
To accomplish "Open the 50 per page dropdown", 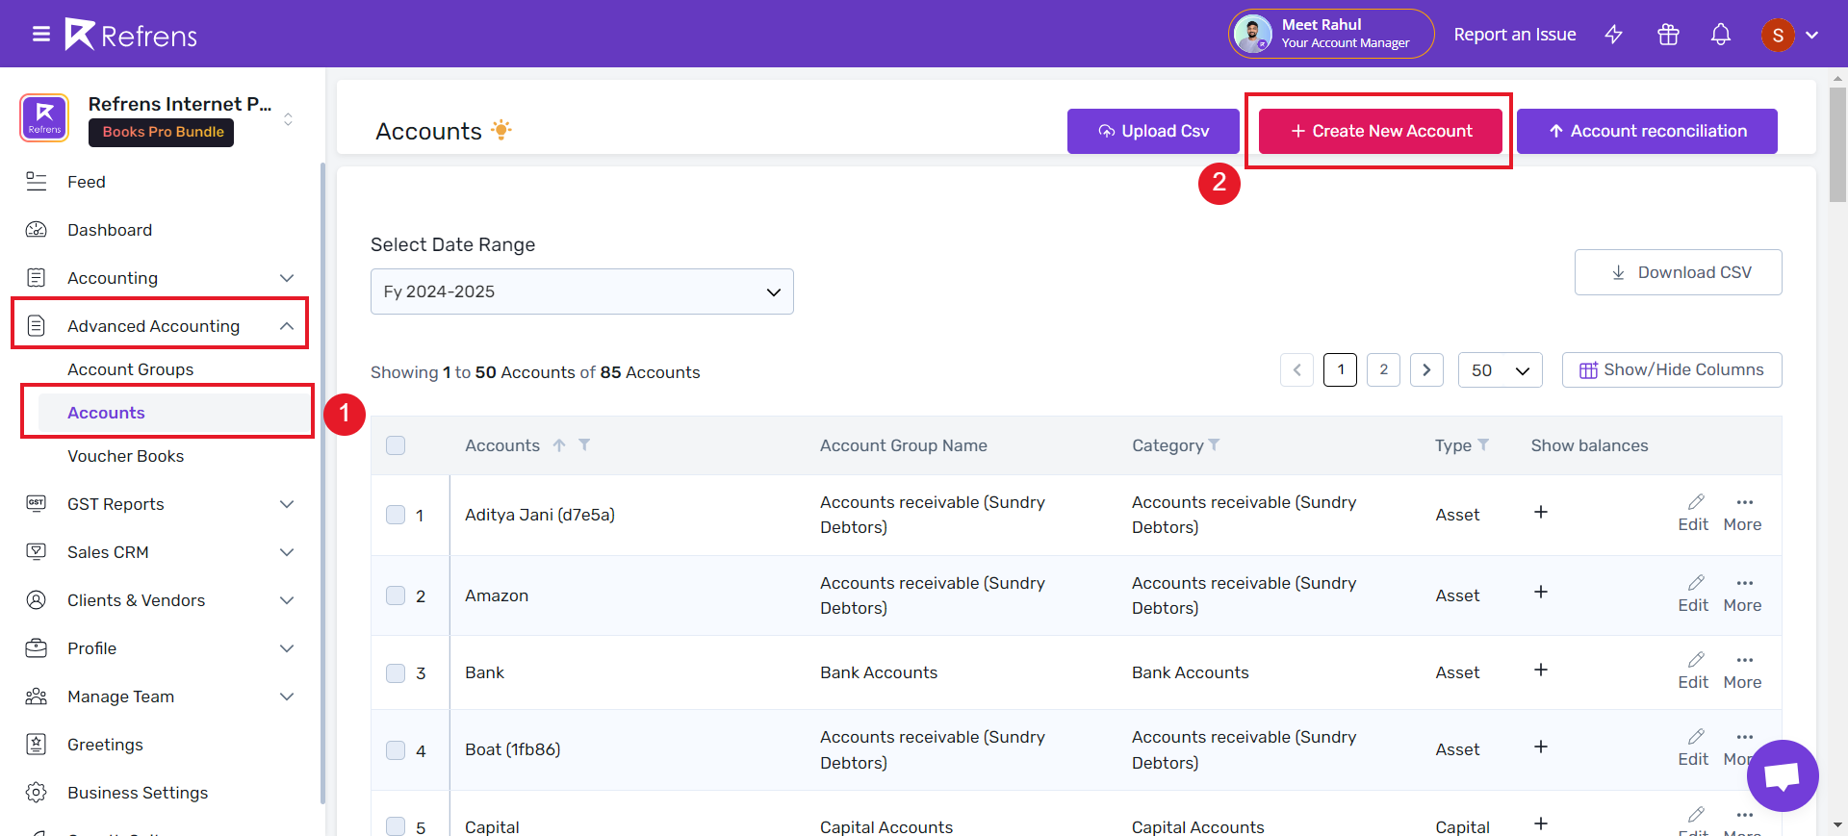I will click(x=1501, y=370).
